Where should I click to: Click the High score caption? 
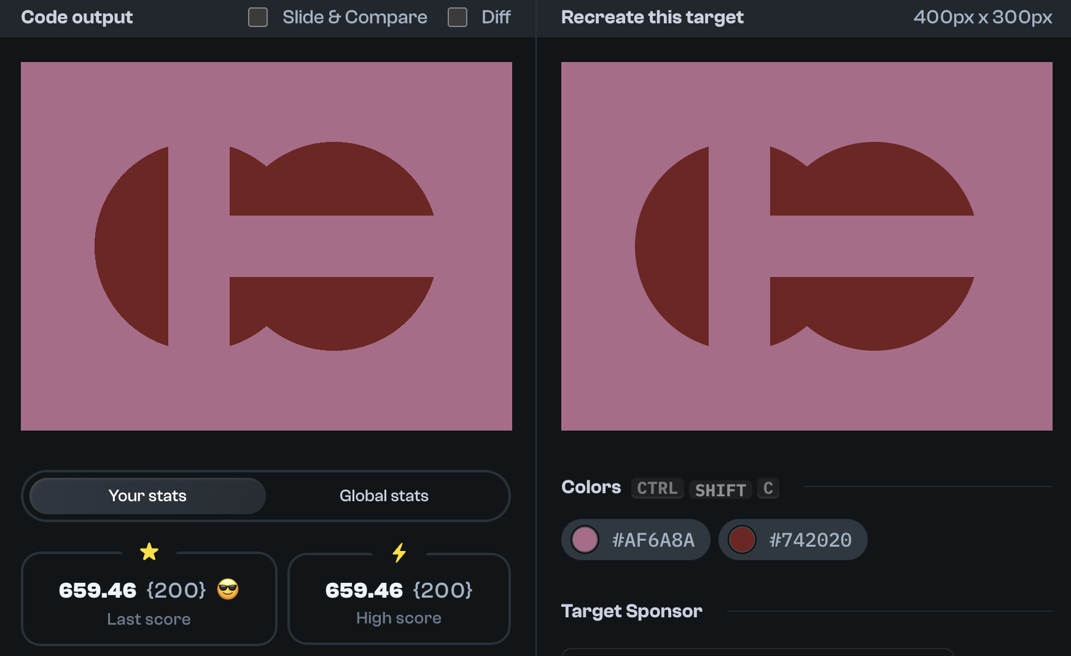point(399,618)
